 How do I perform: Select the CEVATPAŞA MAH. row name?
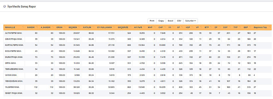[x=14, y=39]
